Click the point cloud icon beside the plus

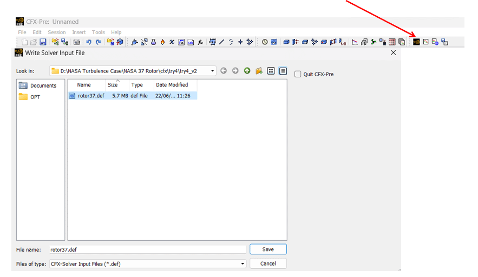click(250, 42)
